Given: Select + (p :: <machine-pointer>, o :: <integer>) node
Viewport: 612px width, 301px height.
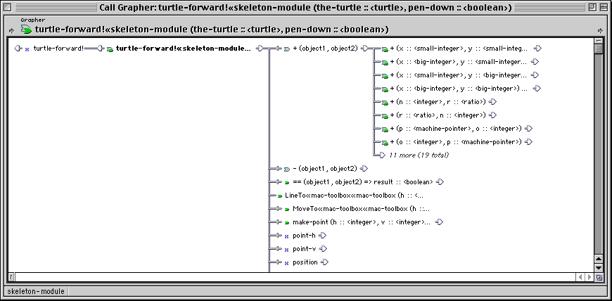Looking at the screenshot, I should pos(456,129).
